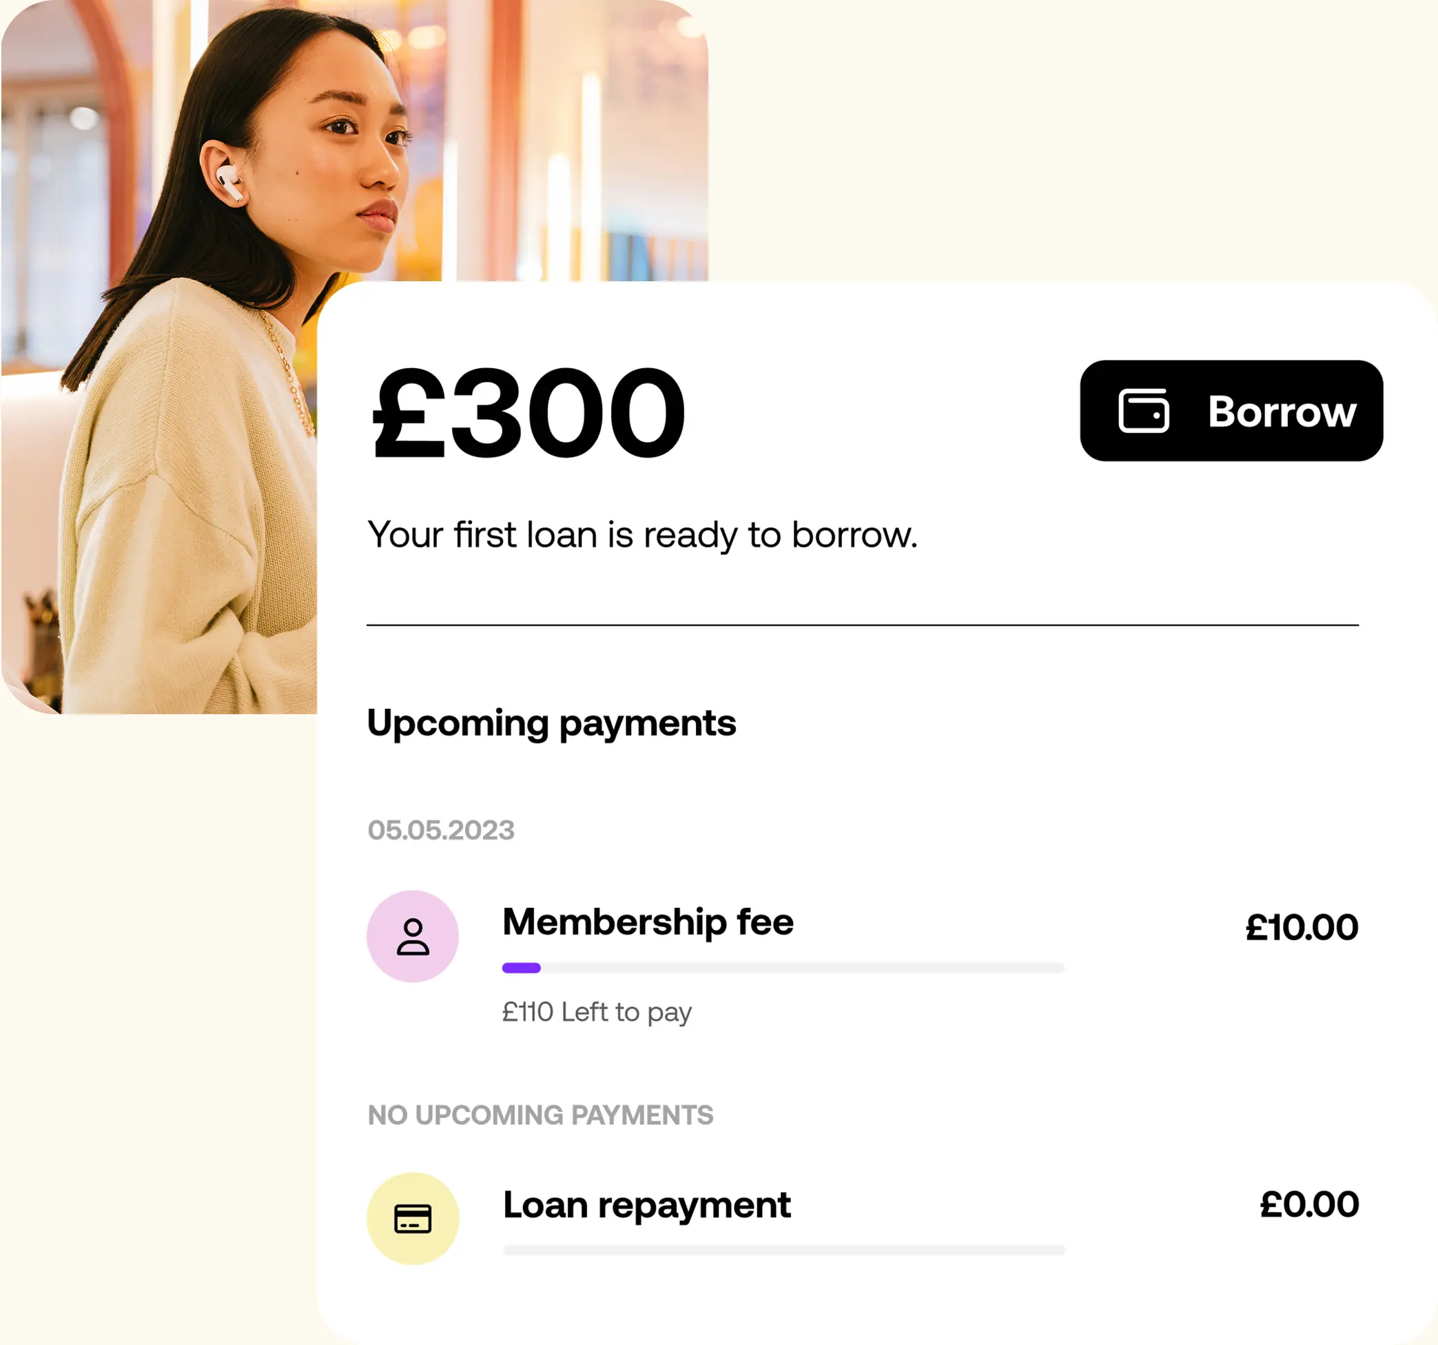Click the Upcoming payments heading
Screen dimensions: 1438x1345
pos(551,724)
